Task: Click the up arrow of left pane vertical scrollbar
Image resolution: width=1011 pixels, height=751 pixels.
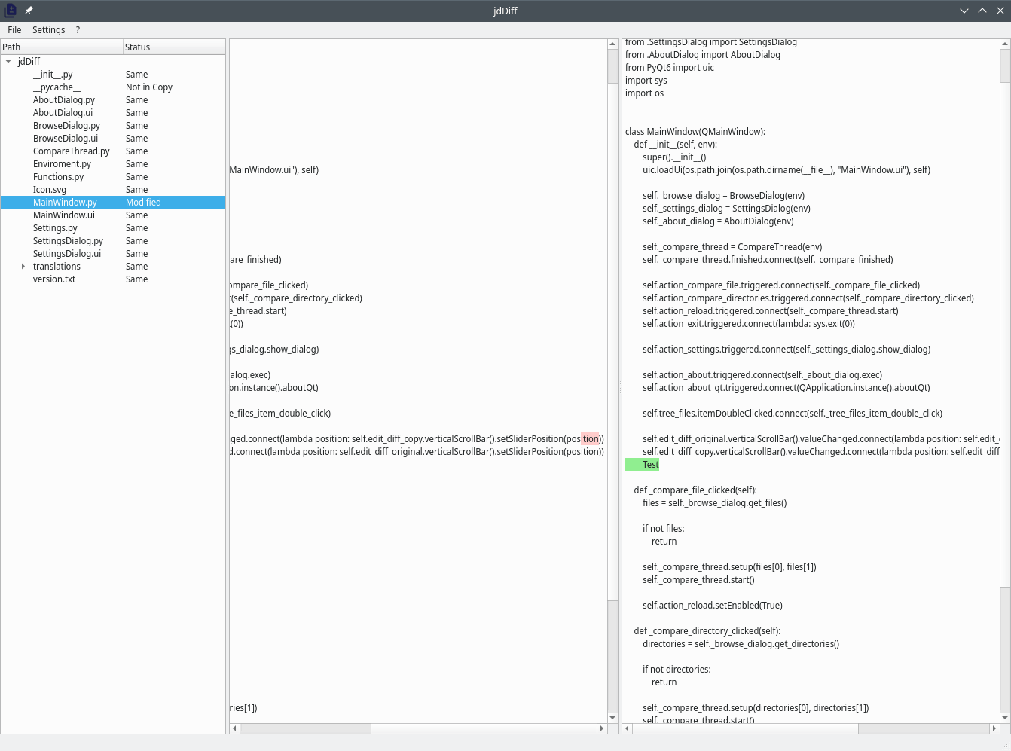Action: [612, 44]
